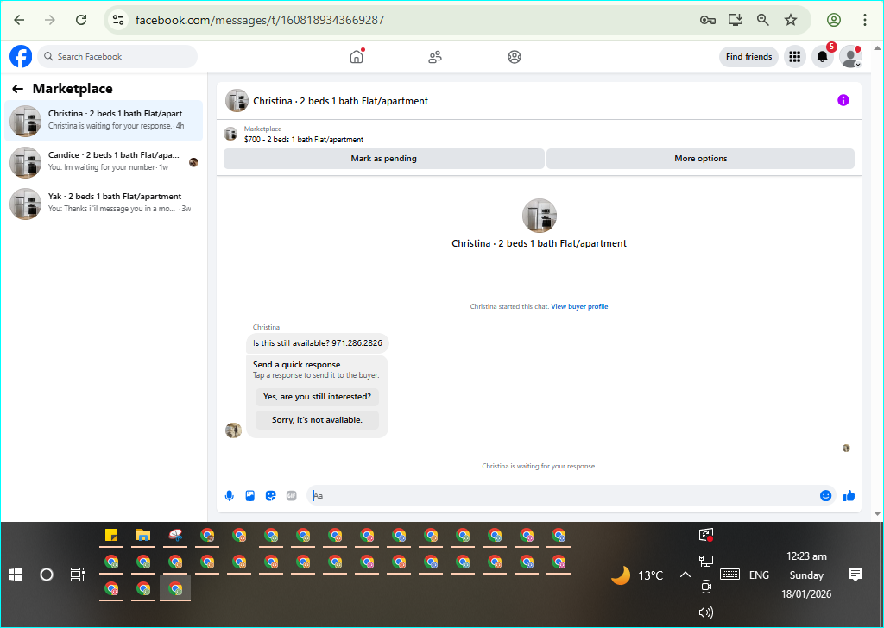Image resolution: width=884 pixels, height=628 pixels.
Task: Open the volume speaker icon
Action: [706, 612]
